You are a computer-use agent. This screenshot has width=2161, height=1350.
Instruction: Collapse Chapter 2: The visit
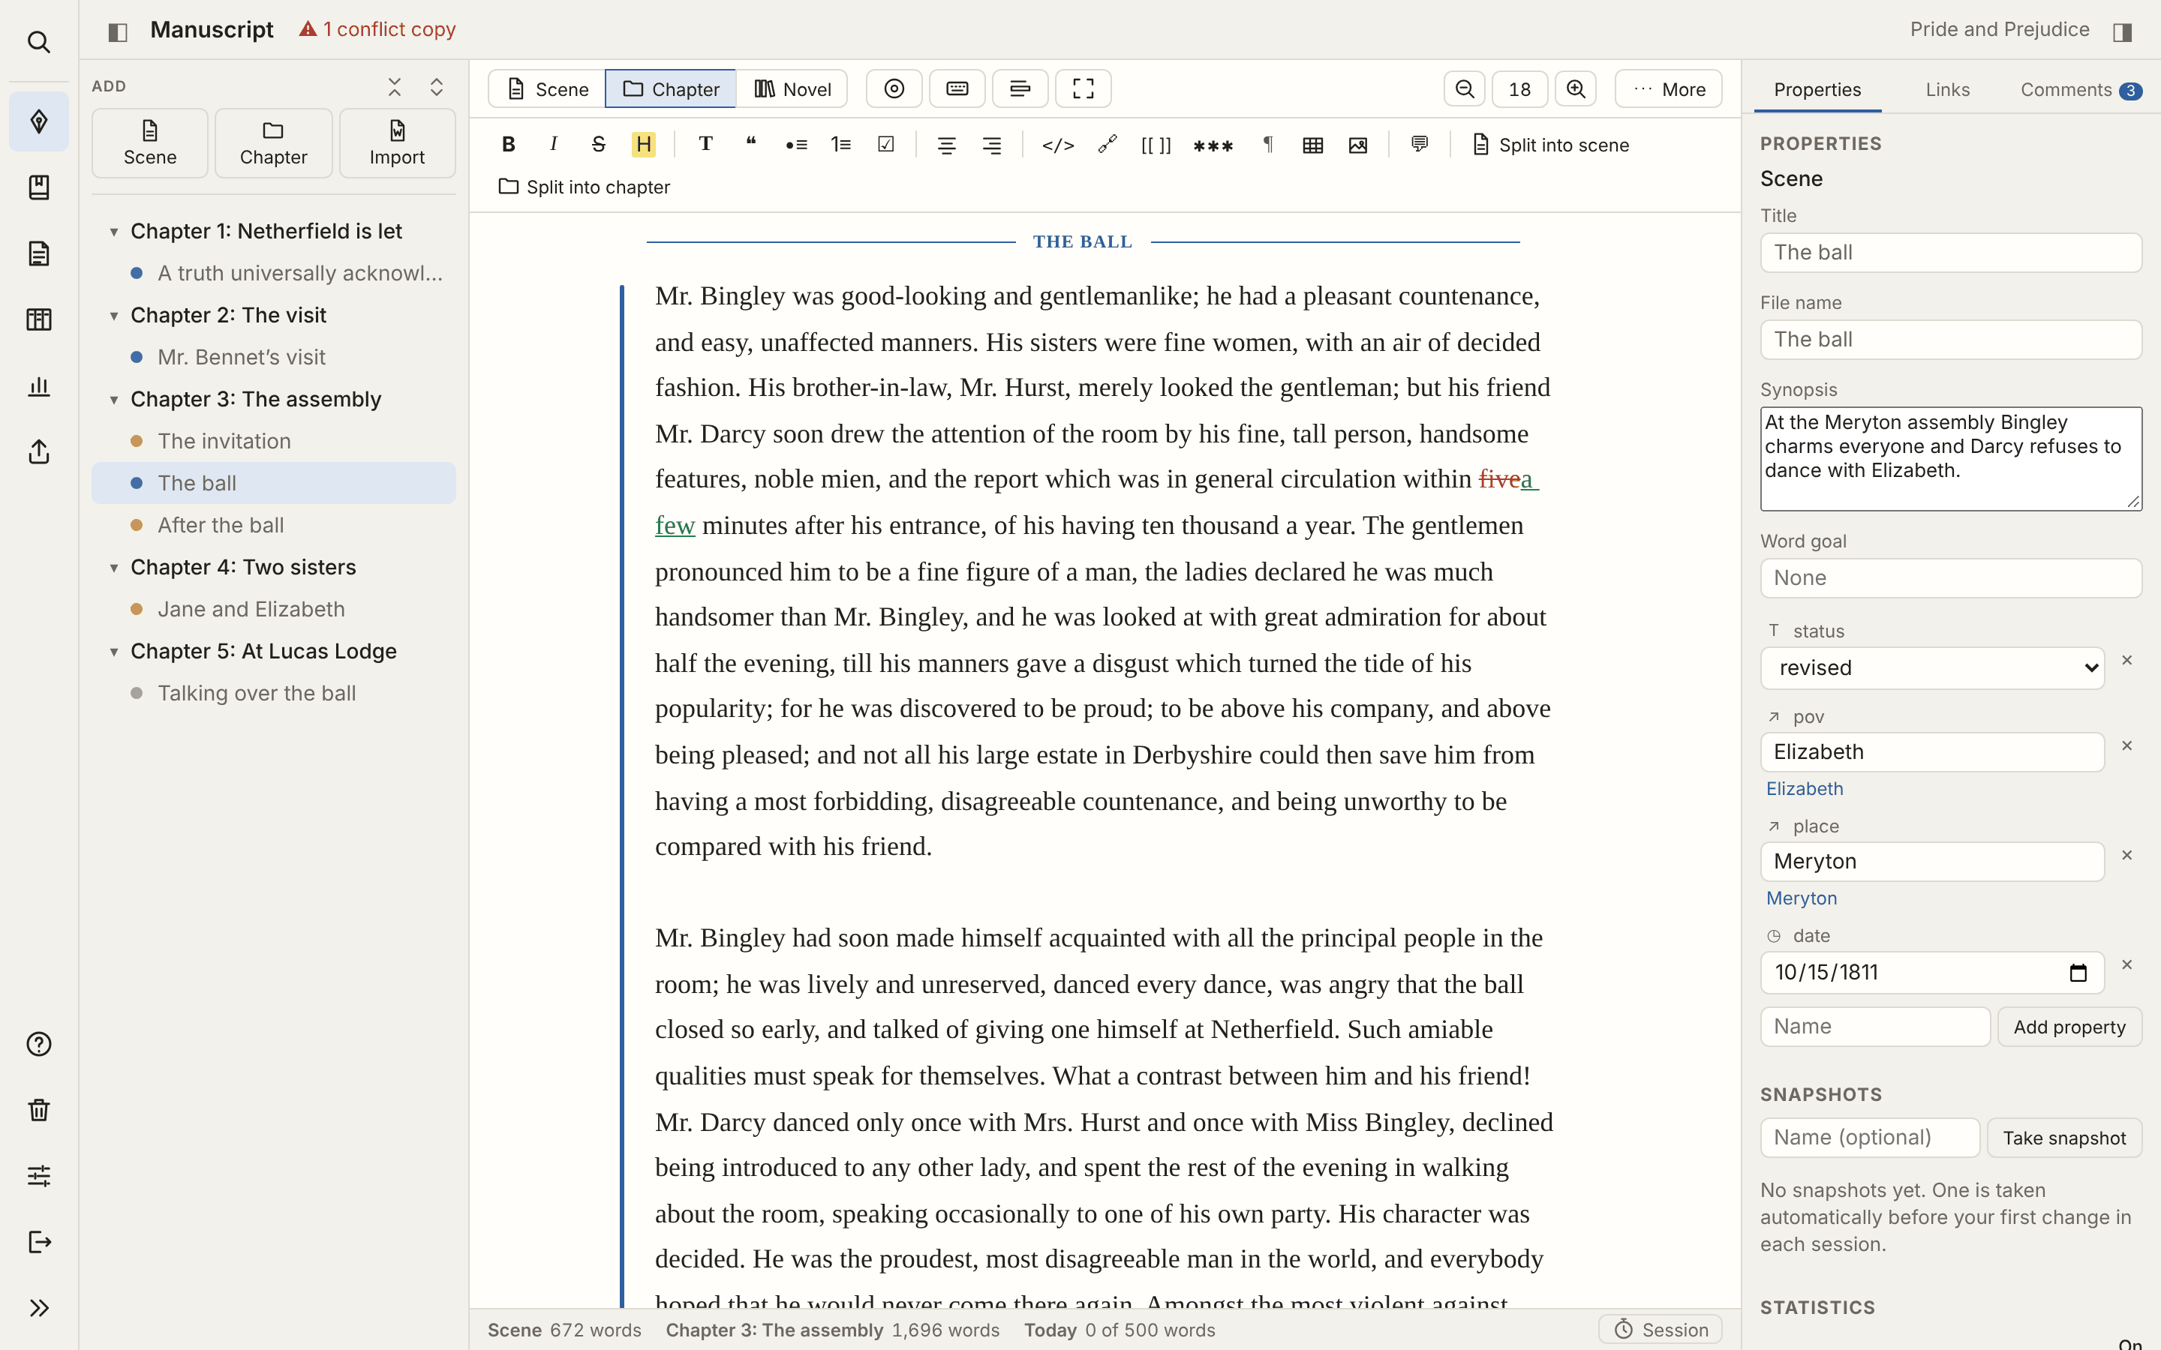coord(114,316)
